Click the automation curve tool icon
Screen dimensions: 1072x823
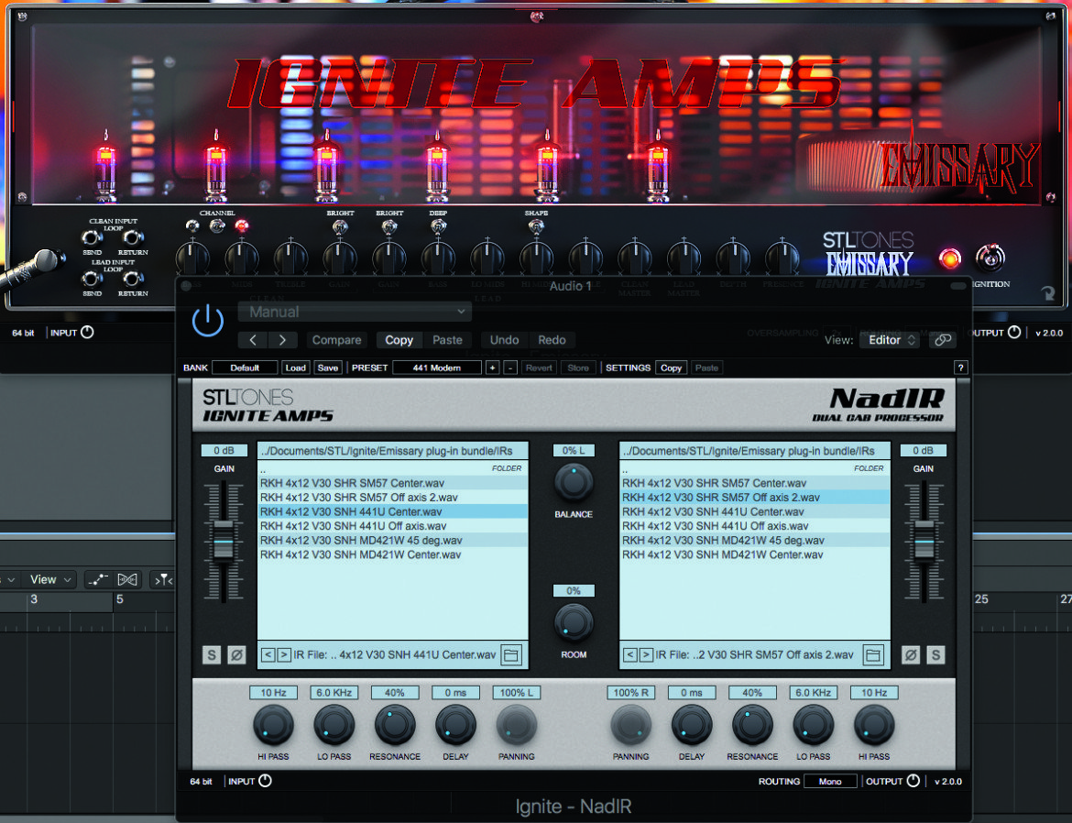point(98,579)
